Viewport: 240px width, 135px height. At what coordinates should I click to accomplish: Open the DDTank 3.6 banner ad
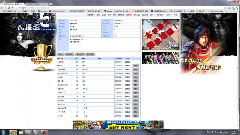point(118,125)
